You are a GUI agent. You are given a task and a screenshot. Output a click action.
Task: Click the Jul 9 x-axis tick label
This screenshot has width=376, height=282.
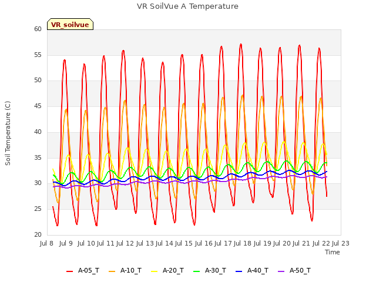pos(66,243)
